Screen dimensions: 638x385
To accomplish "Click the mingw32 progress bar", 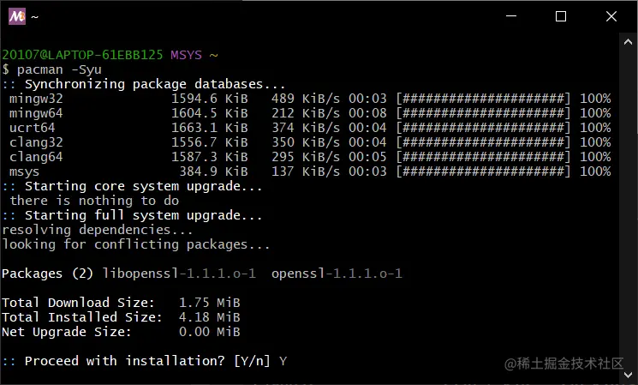I will [483, 99].
